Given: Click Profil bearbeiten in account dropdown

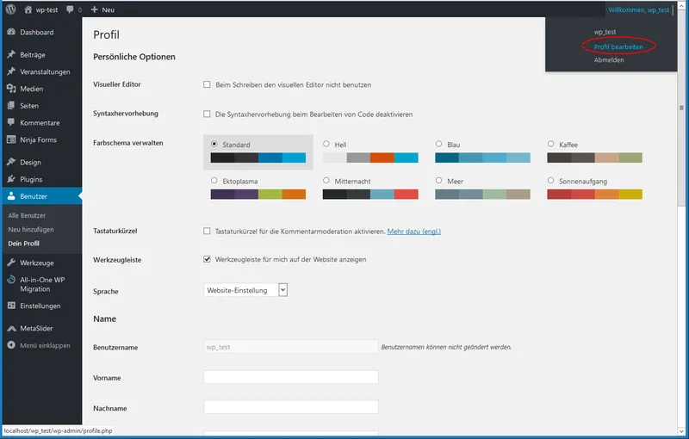Looking at the screenshot, I should click(x=618, y=46).
